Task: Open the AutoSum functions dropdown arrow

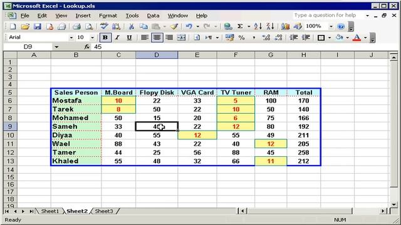Action: [x=248, y=26]
